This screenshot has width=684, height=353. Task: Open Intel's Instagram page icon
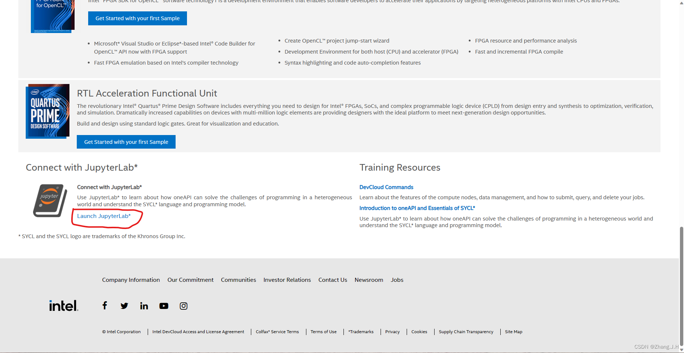coord(183,305)
